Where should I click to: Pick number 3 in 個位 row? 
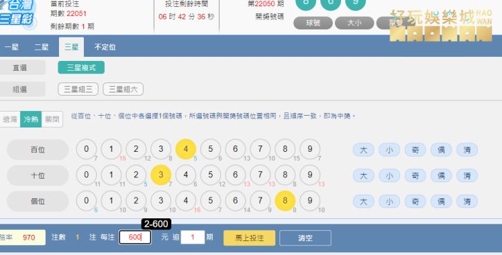161,201
